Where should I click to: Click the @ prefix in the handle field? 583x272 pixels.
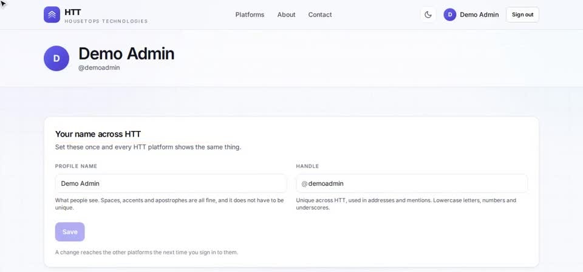(x=304, y=183)
